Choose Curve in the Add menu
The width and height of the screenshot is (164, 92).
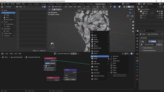[x=100, y=37]
